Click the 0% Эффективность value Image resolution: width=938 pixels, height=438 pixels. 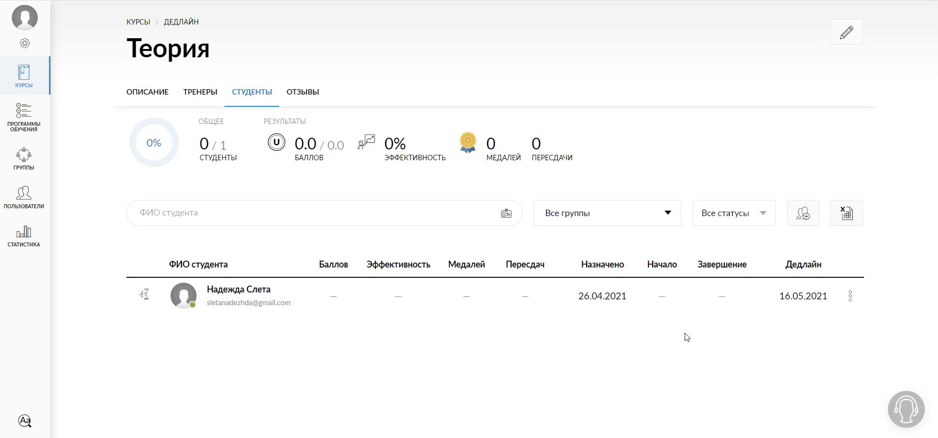tap(415, 149)
